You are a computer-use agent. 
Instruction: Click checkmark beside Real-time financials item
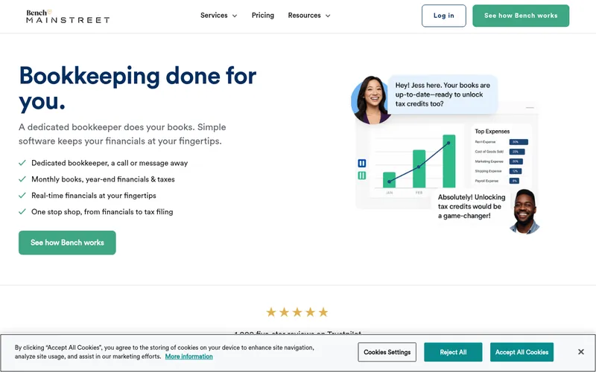(x=22, y=196)
